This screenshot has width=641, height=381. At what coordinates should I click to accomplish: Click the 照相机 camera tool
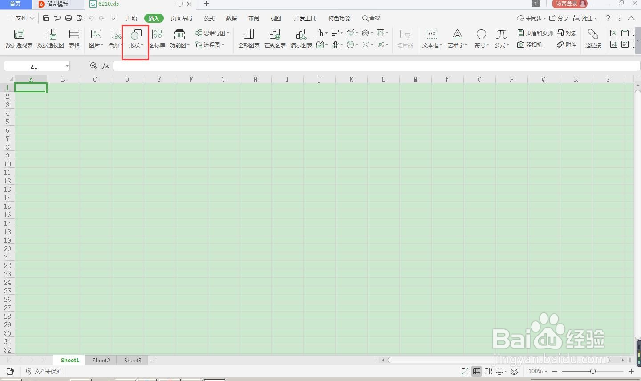coord(530,45)
